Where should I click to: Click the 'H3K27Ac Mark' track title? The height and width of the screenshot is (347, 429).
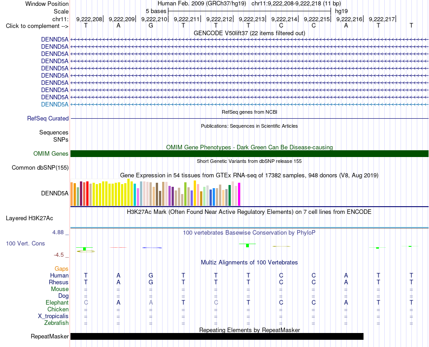coord(249,212)
